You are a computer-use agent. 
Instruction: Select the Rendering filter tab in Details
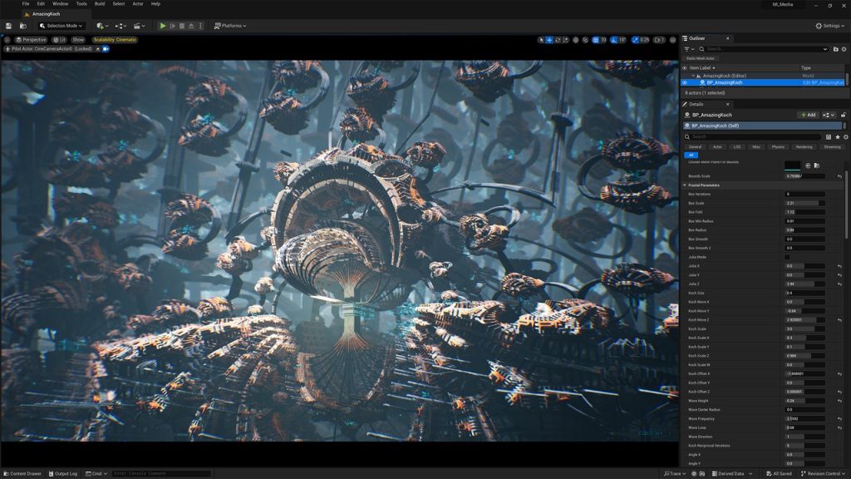point(804,146)
